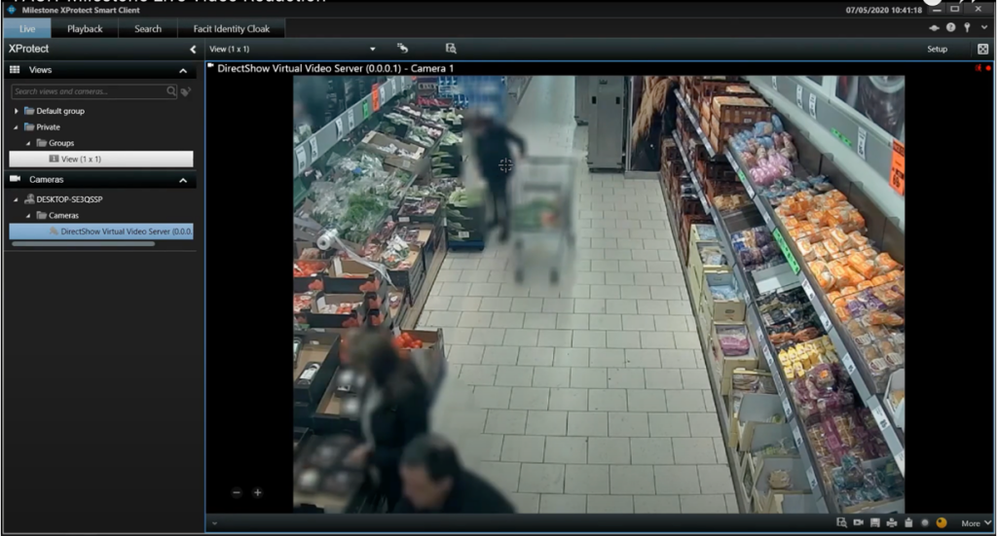
Task: Open Setup mode
Action: click(x=937, y=49)
